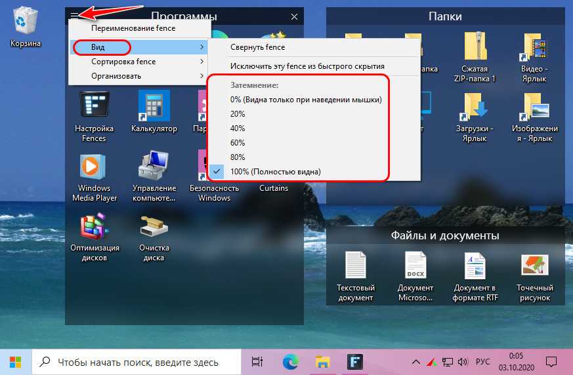Click the Файлы и документы fence title
This screenshot has height=375, width=573.
tap(445, 235)
